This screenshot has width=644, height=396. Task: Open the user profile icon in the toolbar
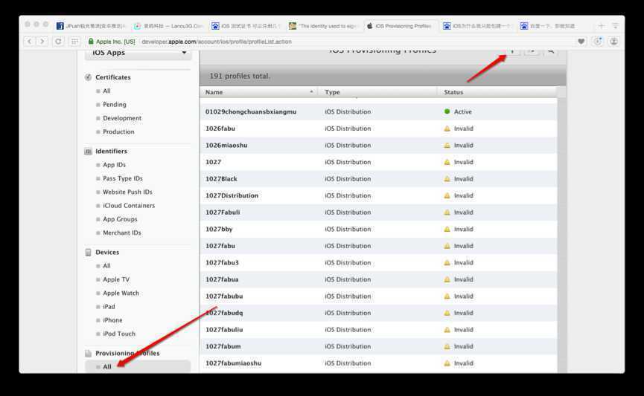pyautogui.click(x=613, y=42)
